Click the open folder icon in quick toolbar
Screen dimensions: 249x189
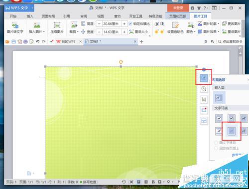7,41
